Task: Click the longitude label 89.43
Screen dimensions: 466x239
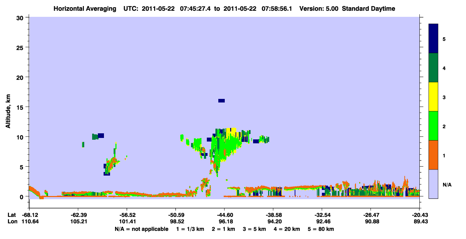Action: tap(419, 222)
